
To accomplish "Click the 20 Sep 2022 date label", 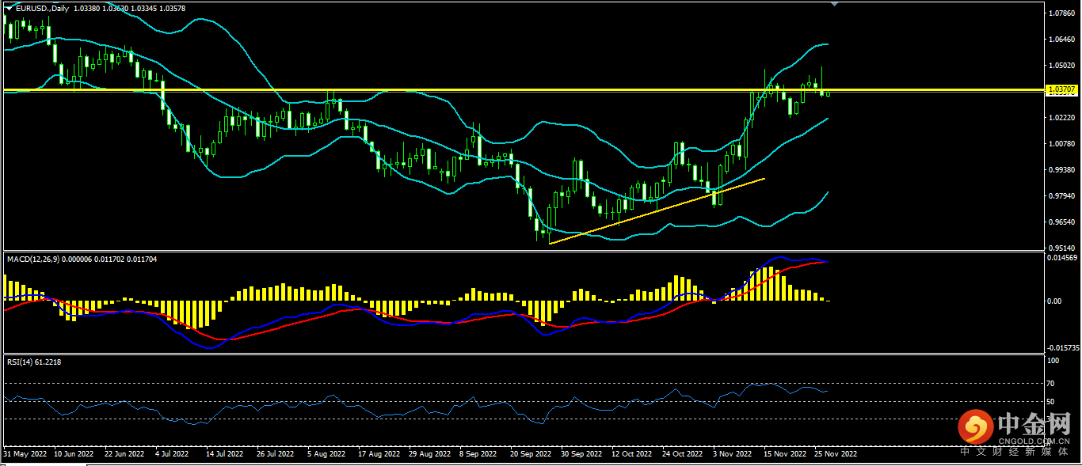I will (x=530, y=455).
